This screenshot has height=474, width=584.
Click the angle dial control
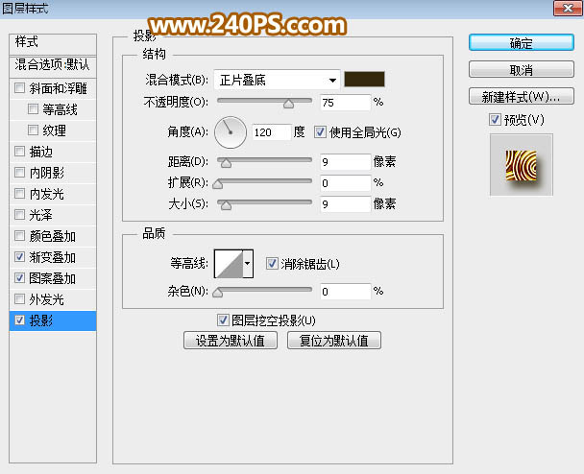231,132
